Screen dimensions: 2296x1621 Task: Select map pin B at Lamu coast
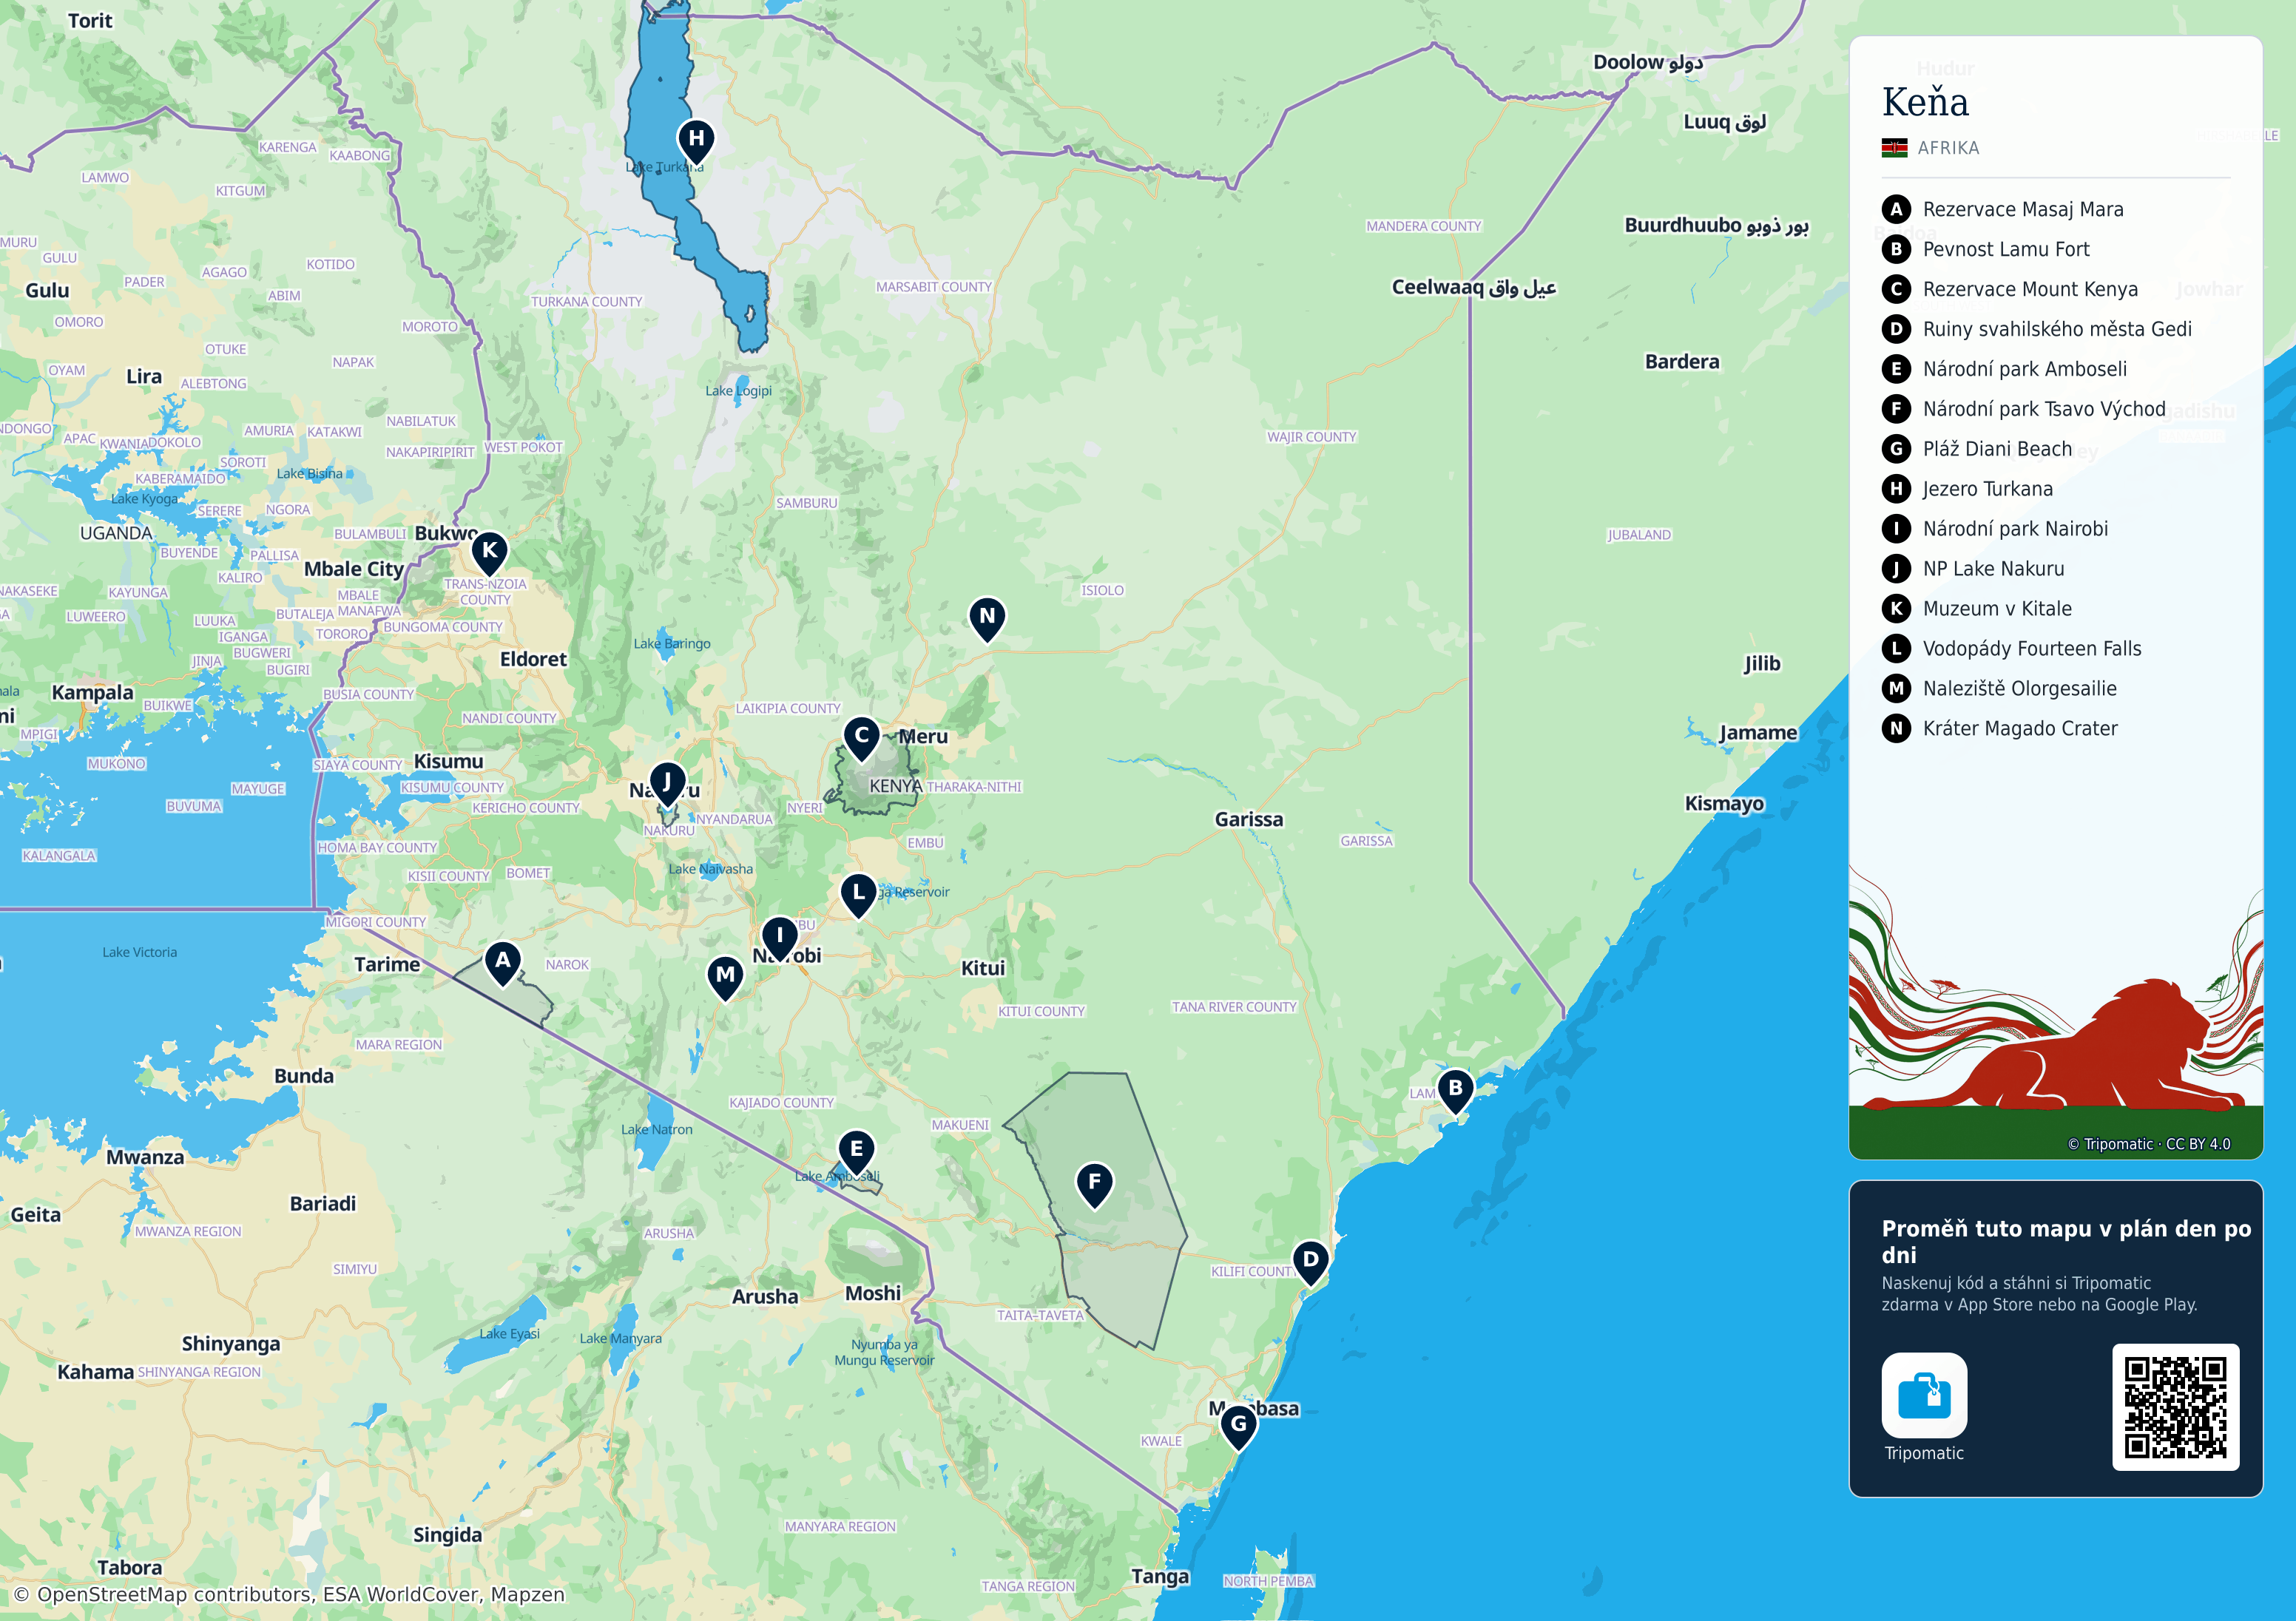[1455, 1090]
